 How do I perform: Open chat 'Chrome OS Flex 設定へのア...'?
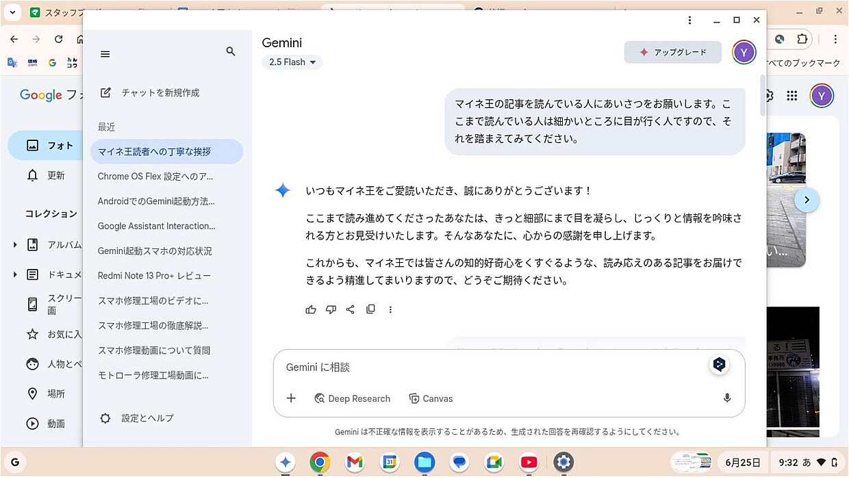click(155, 177)
